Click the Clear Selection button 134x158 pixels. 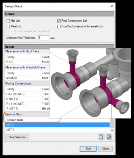point(17,137)
